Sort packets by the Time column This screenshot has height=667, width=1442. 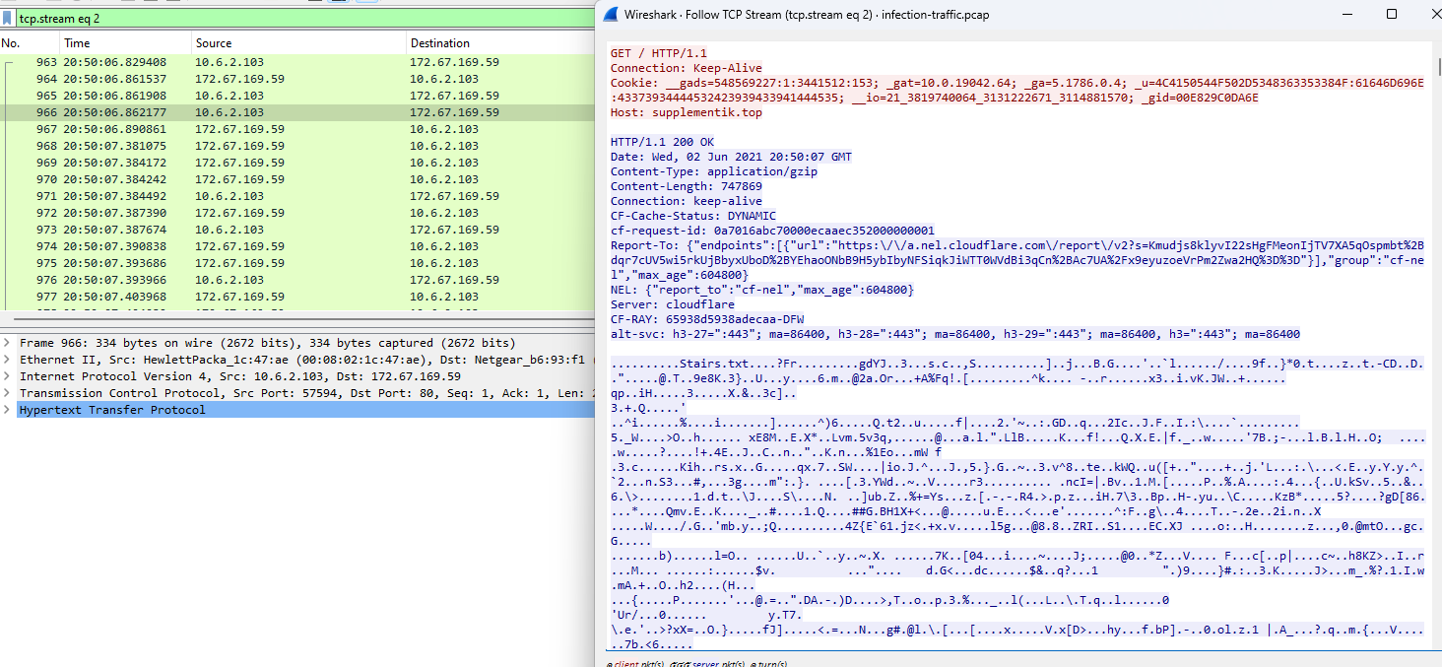(x=124, y=43)
